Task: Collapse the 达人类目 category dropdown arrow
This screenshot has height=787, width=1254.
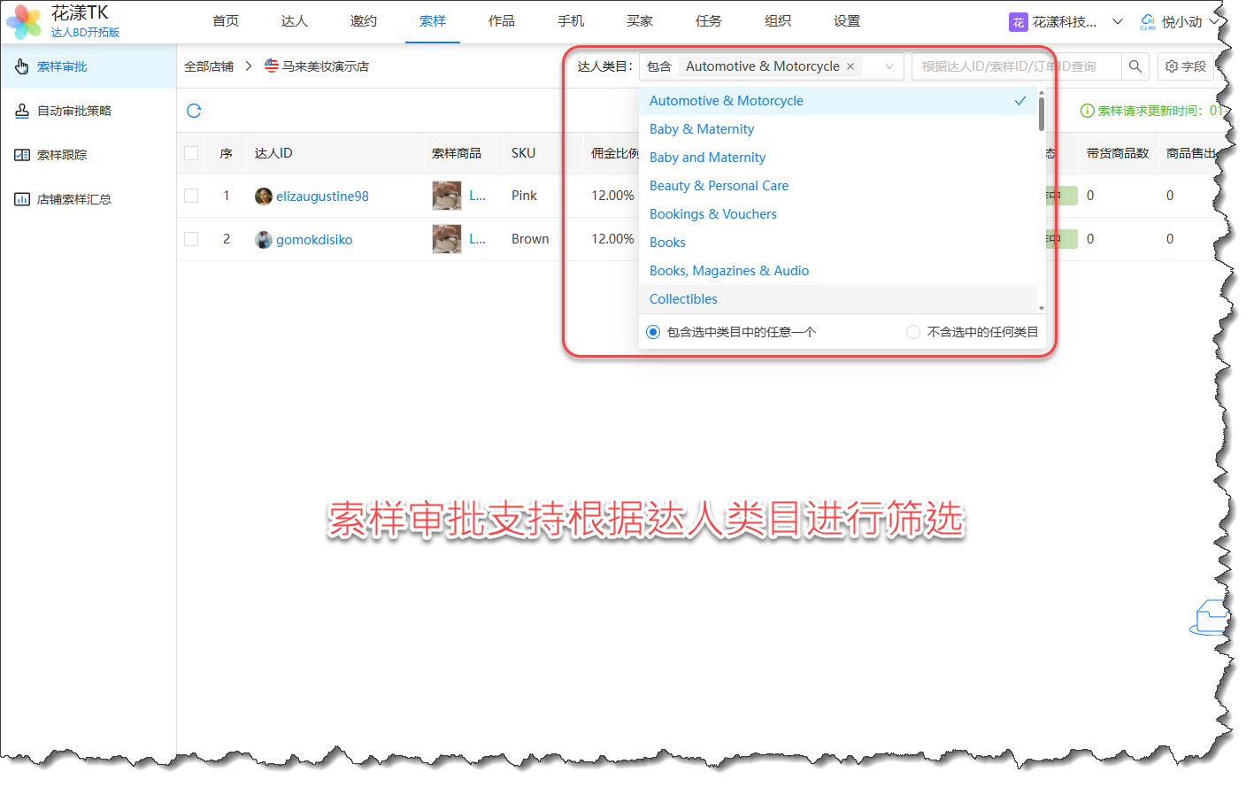Action: click(889, 66)
